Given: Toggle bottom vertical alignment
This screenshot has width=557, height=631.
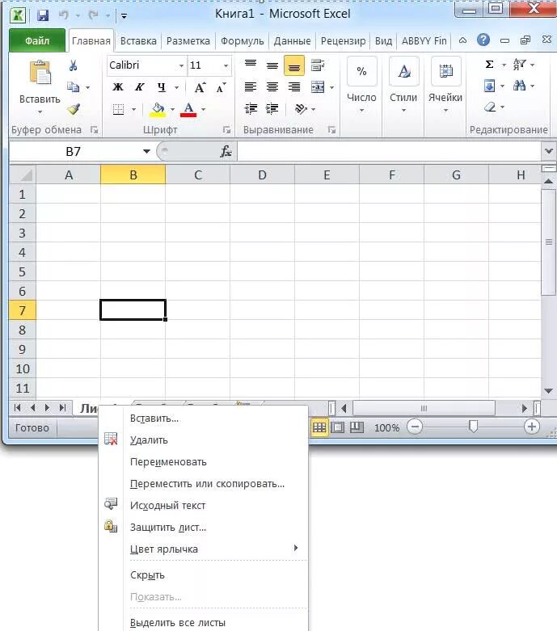Looking at the screenshot, I should point(294,65).
